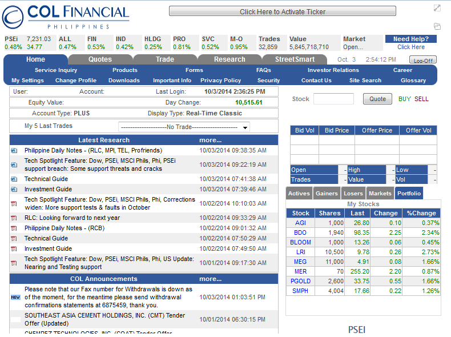
Task: Open Important Info link
Action: coord(172,81)
